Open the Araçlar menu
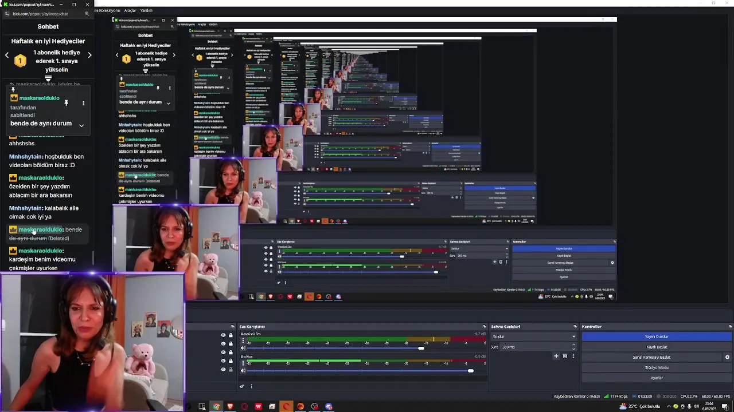The image size is (734, 412). [x=130, y=10]
